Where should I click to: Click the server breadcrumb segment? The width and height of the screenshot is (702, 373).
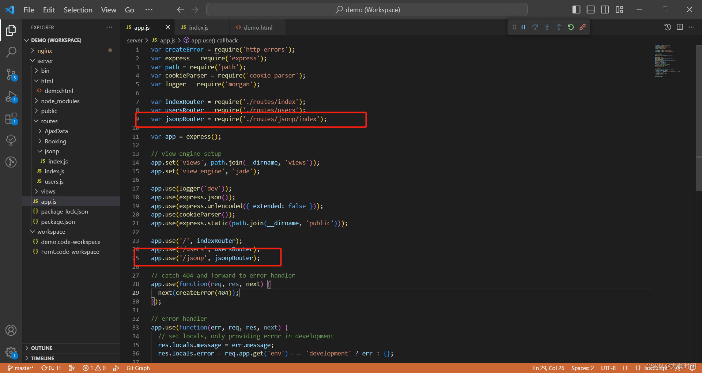pyautogui.click(x=135, y=40)
